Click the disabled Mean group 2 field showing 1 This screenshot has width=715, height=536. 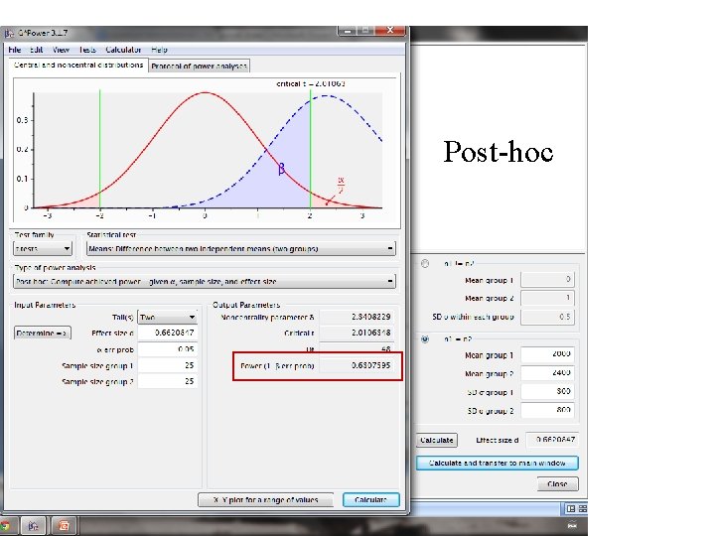pyautogui.click(x=547, y=298)
